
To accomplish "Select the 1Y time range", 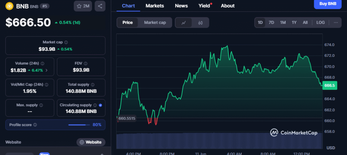I will (294, 23).
